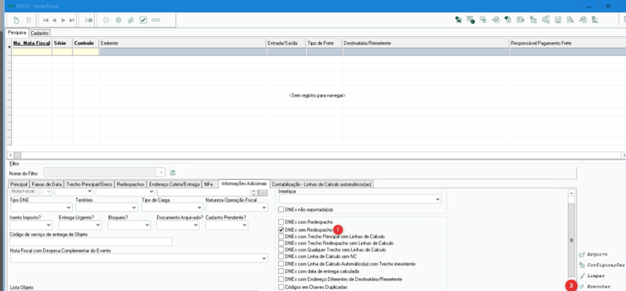The height and width of the screenshot is (291, 626).
Task: Click the green checkmark toolbar icon
Action: [143, 20]
